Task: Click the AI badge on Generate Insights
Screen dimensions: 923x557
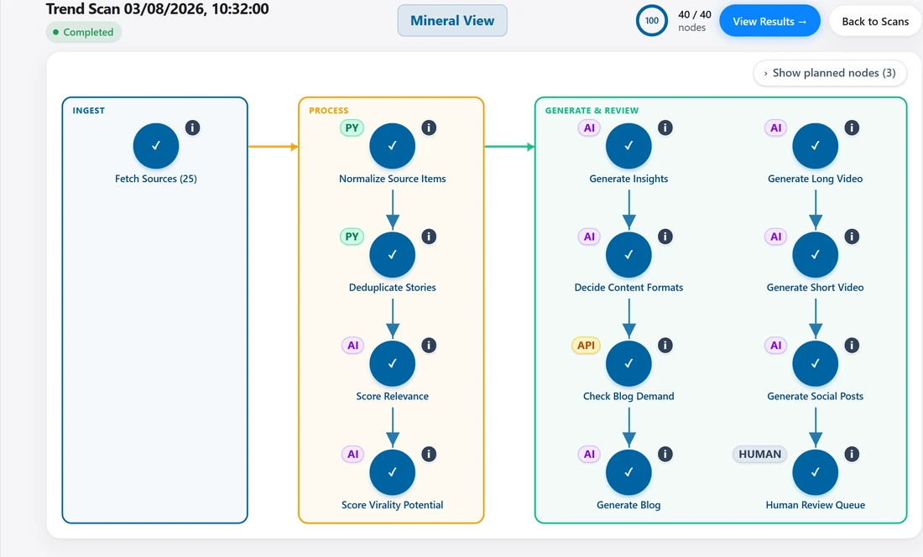Action: pos(589,128)
